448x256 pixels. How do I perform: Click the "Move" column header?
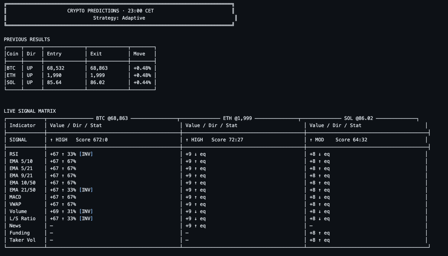(139, 54)
